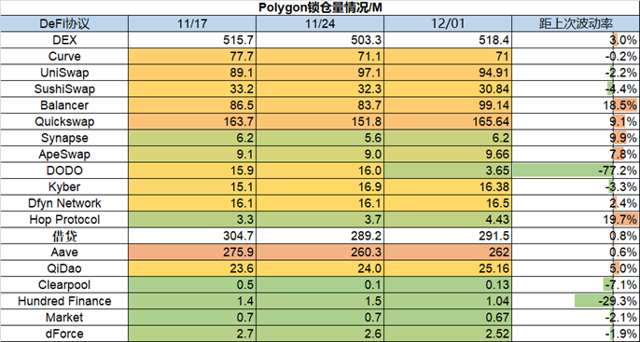
Task: Click the 'Polygon锁仓量情况/M' title cell
Action: click(x=320, y=7)
